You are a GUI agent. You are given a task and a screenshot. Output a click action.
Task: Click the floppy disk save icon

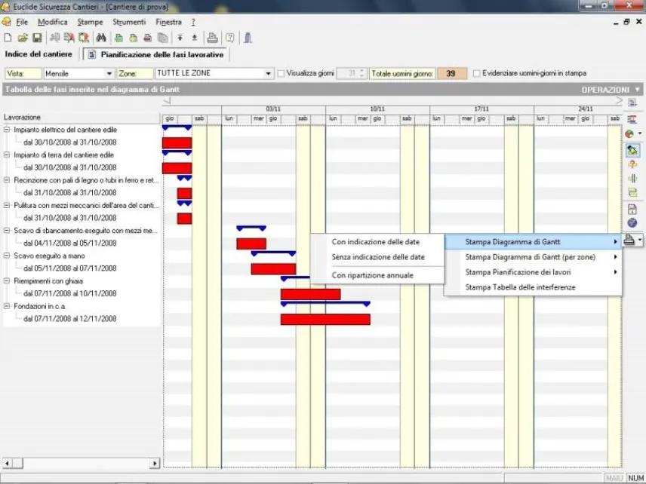coord(37,38)
